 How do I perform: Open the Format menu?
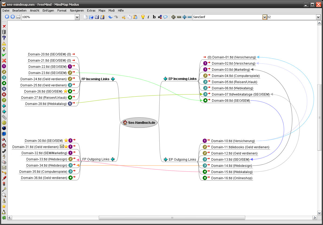[62, 10]
